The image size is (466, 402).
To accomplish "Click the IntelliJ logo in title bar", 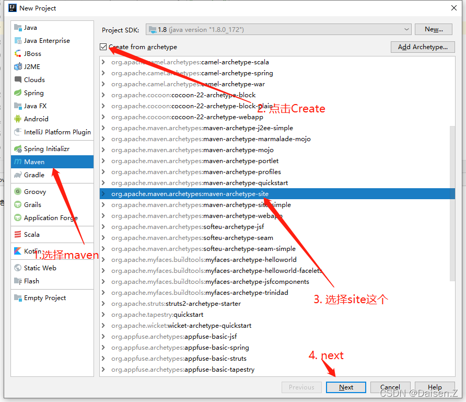I will pyautogui.click(x=13, y=8).
